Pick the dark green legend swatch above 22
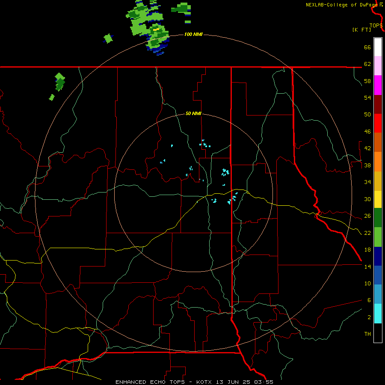Viewport: 385px width, 385px height. [x=378, y=218]
